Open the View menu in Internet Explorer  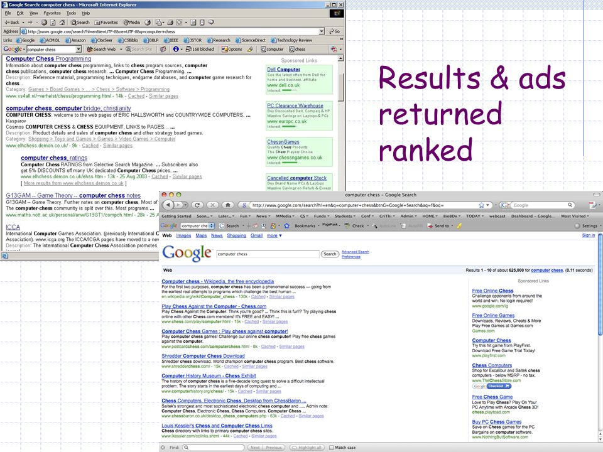(x=34, y=13)
